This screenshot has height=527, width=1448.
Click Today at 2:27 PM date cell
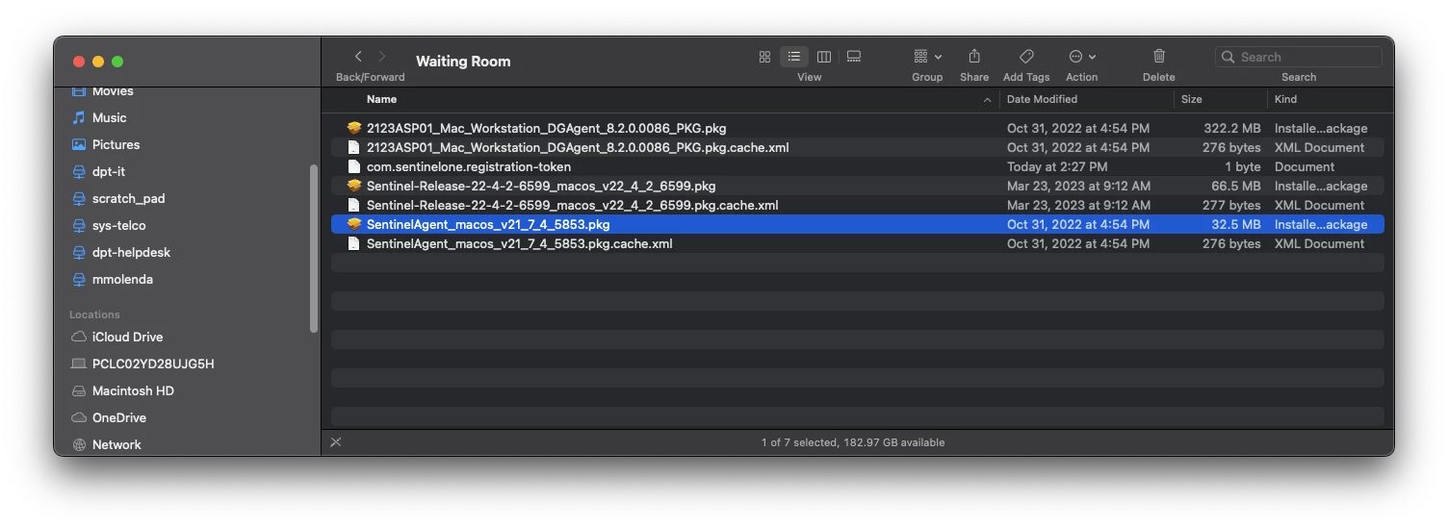(x=1057, y=166)
